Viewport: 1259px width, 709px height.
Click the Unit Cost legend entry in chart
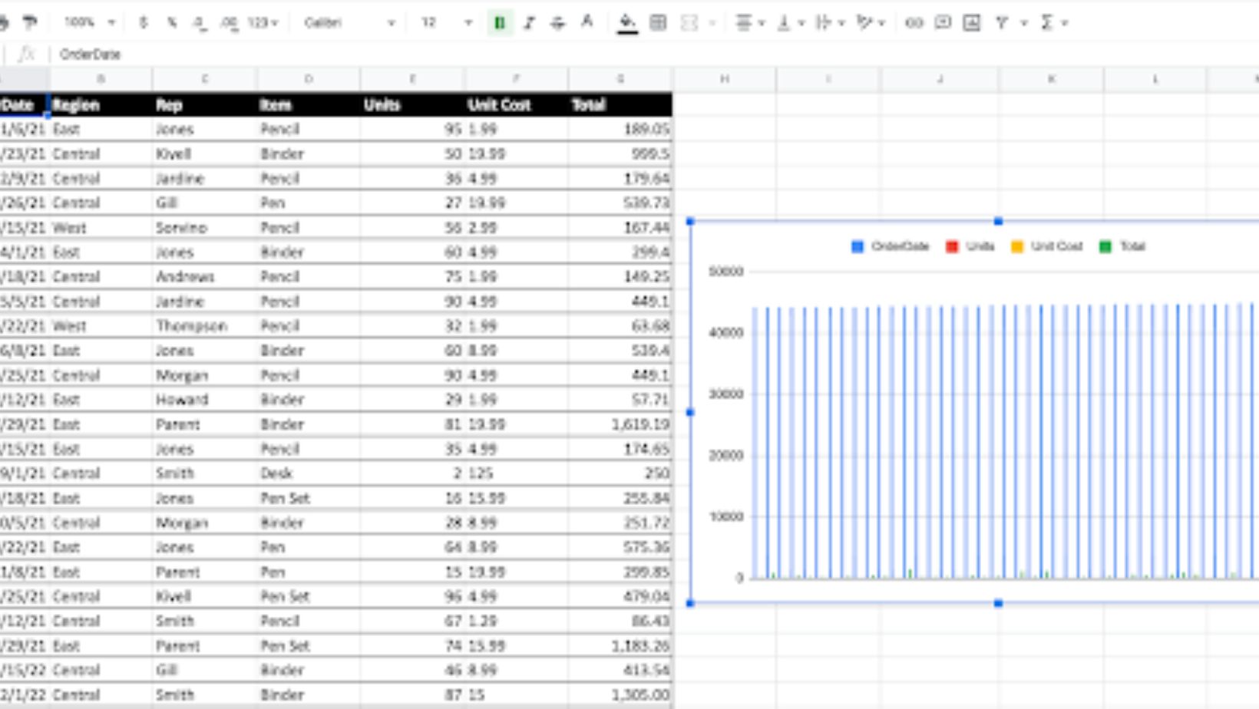1047,246
